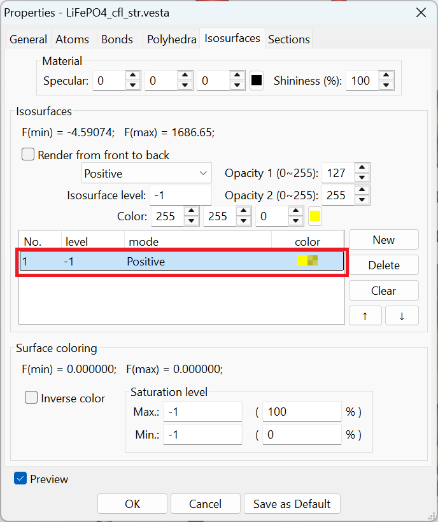438x522 pixels.
Task: Increase Opacity 2 with up spinner arrow
Action: point(362,190)
